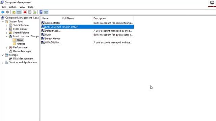The image size is (216, 121).
Task: Expand the Shared Folders node
Action: pos(6,33)
